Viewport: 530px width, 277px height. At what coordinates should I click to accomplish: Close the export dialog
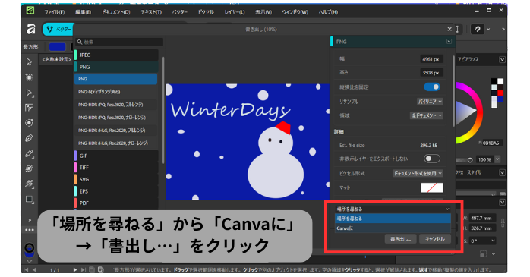pyautogui.click(x=450, y=29)
